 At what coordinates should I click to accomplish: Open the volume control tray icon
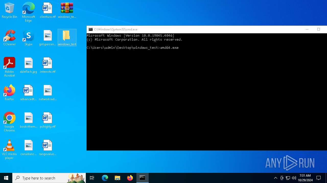pyautogui.click(x=294, y=178)
